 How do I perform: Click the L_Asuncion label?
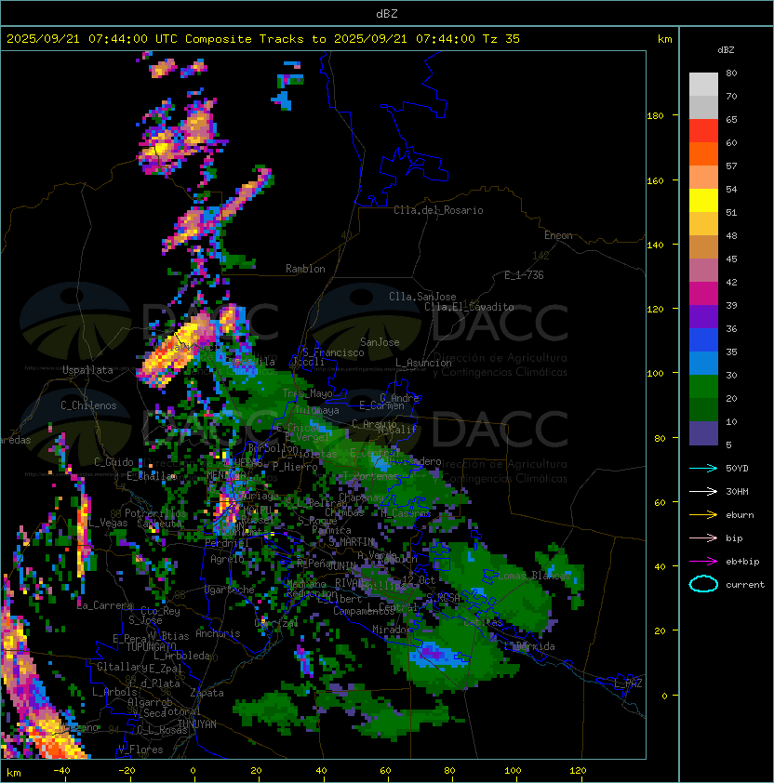click(x=423, y=363)
